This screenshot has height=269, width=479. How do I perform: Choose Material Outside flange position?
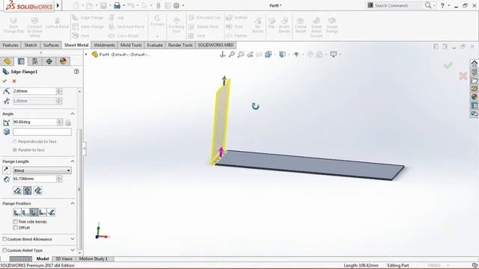(x=25, y=212)
